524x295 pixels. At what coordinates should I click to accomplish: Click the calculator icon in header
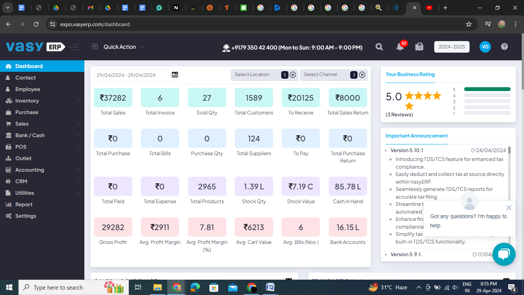(x=419, y=47)
